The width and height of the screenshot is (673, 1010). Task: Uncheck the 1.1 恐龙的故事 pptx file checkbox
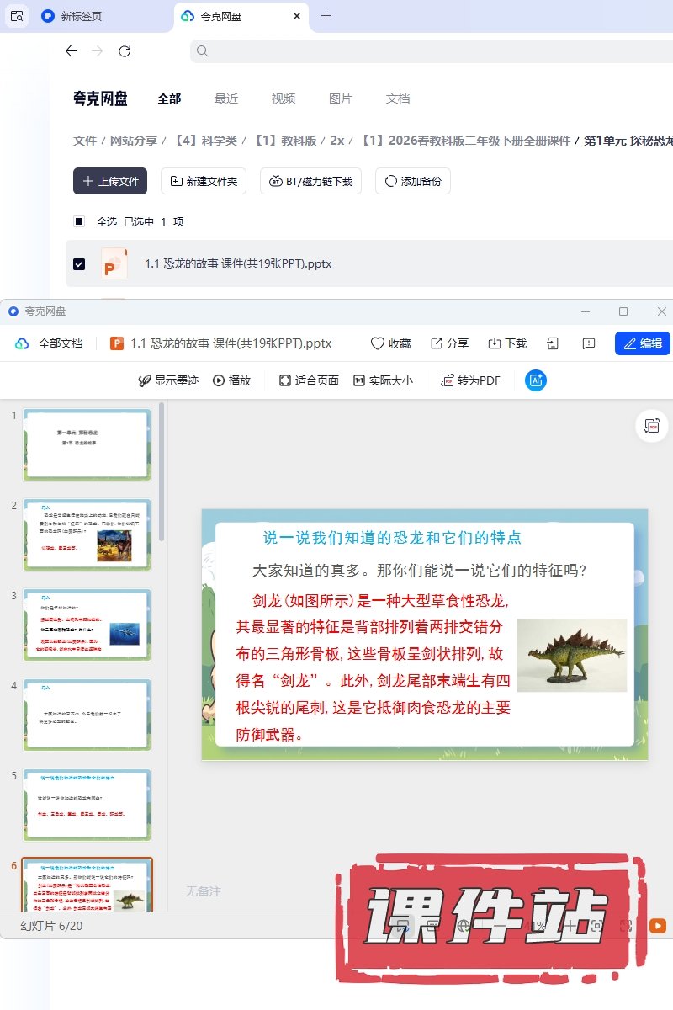[79, 263]
